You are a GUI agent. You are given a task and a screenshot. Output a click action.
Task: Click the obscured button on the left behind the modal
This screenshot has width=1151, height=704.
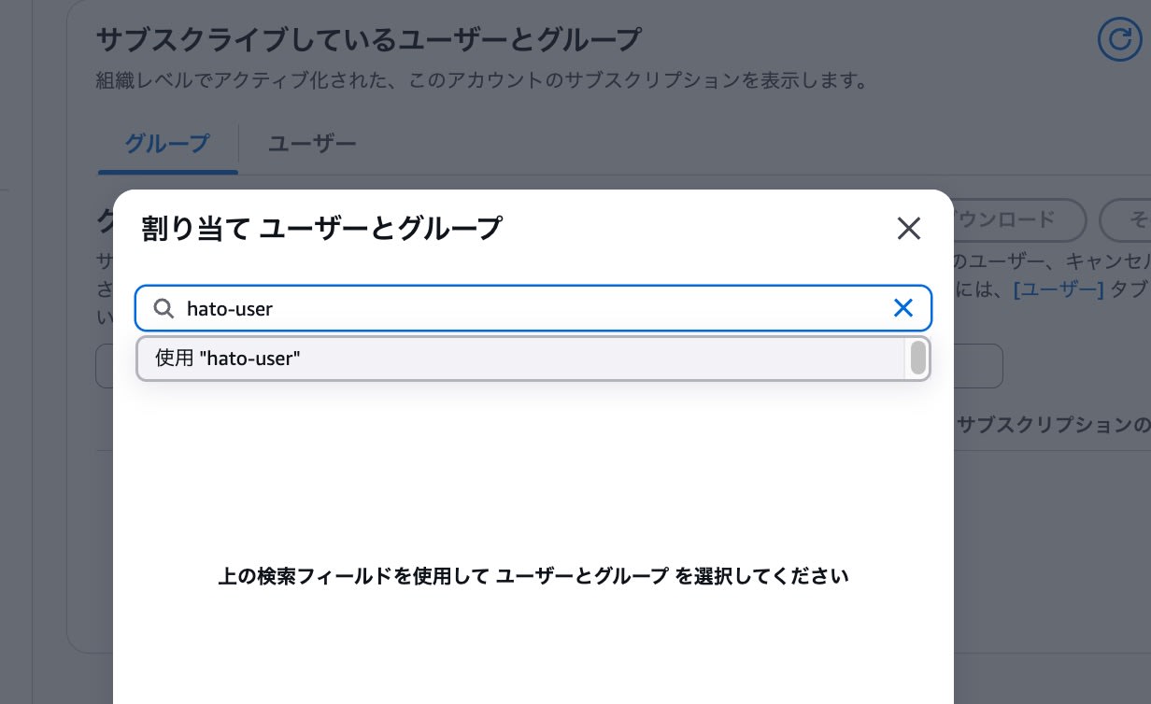point(106,365)
